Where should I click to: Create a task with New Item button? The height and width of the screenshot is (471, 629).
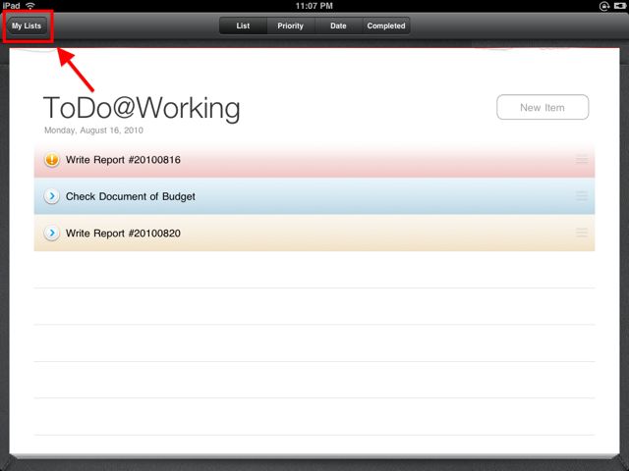point(543,107)
